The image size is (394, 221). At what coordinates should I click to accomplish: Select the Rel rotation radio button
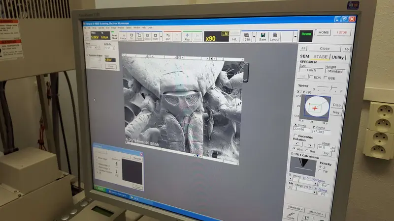(x=307, y=150)
